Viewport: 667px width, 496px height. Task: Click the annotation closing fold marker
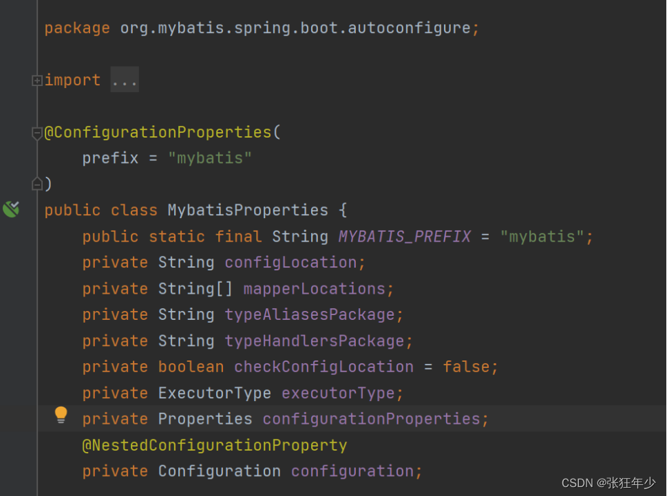(37, 184)
